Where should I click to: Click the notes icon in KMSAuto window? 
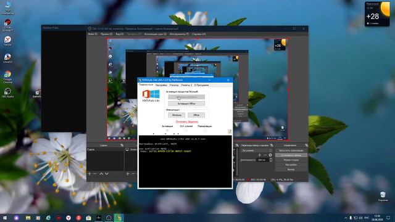(230, 131)
